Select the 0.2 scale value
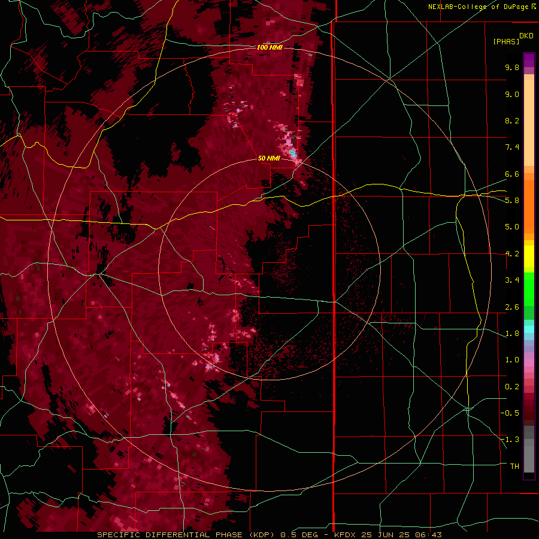 click(512, 387)
